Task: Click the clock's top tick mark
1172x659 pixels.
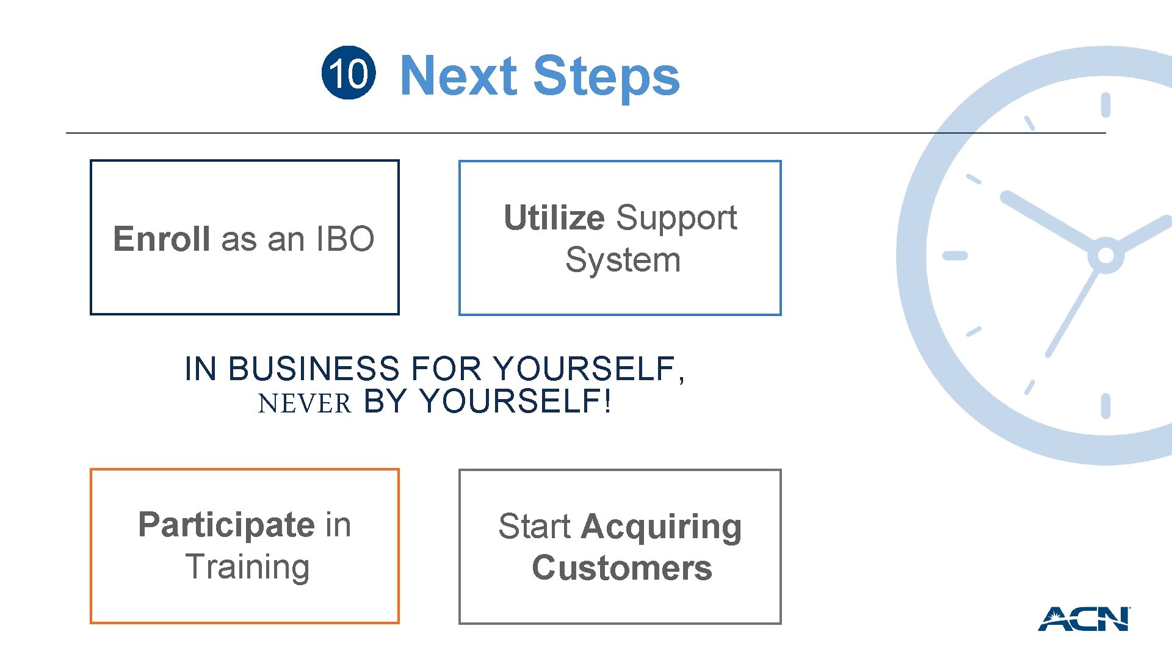Action: pos(1105,104)
